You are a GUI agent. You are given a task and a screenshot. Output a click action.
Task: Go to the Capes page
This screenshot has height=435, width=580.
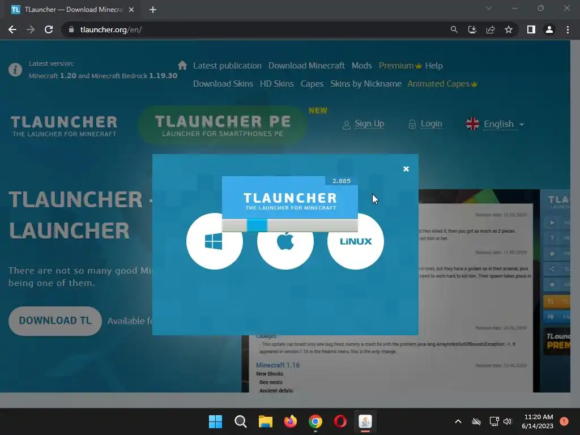click(x=312, y=84)
